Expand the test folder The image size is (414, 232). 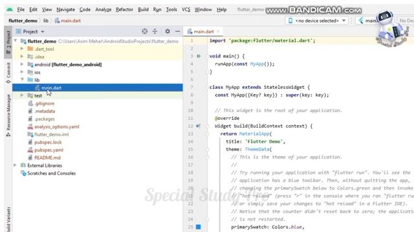pos(22,95)
